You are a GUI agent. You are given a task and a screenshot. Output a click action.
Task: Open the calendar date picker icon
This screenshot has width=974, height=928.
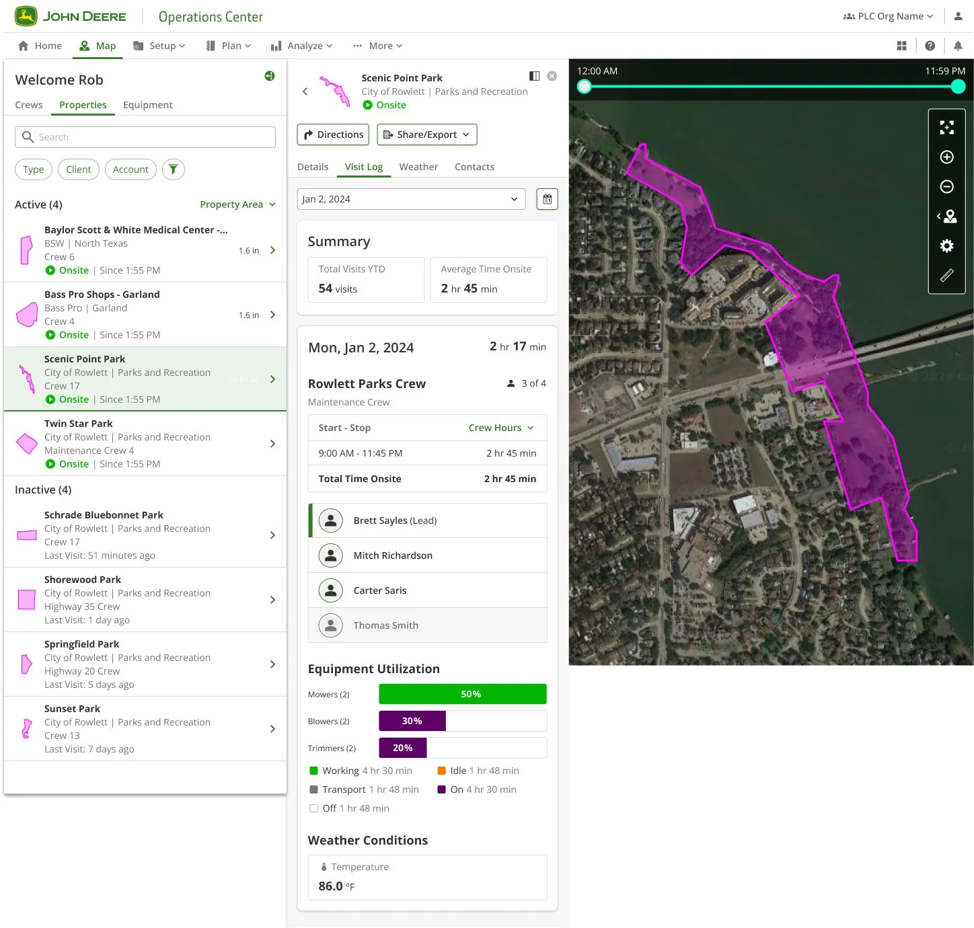click(x=547, y=199)
